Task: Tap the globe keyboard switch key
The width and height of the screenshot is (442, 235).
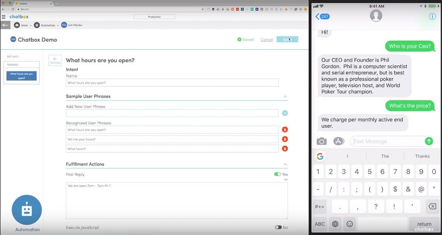Action: (335, 224)
